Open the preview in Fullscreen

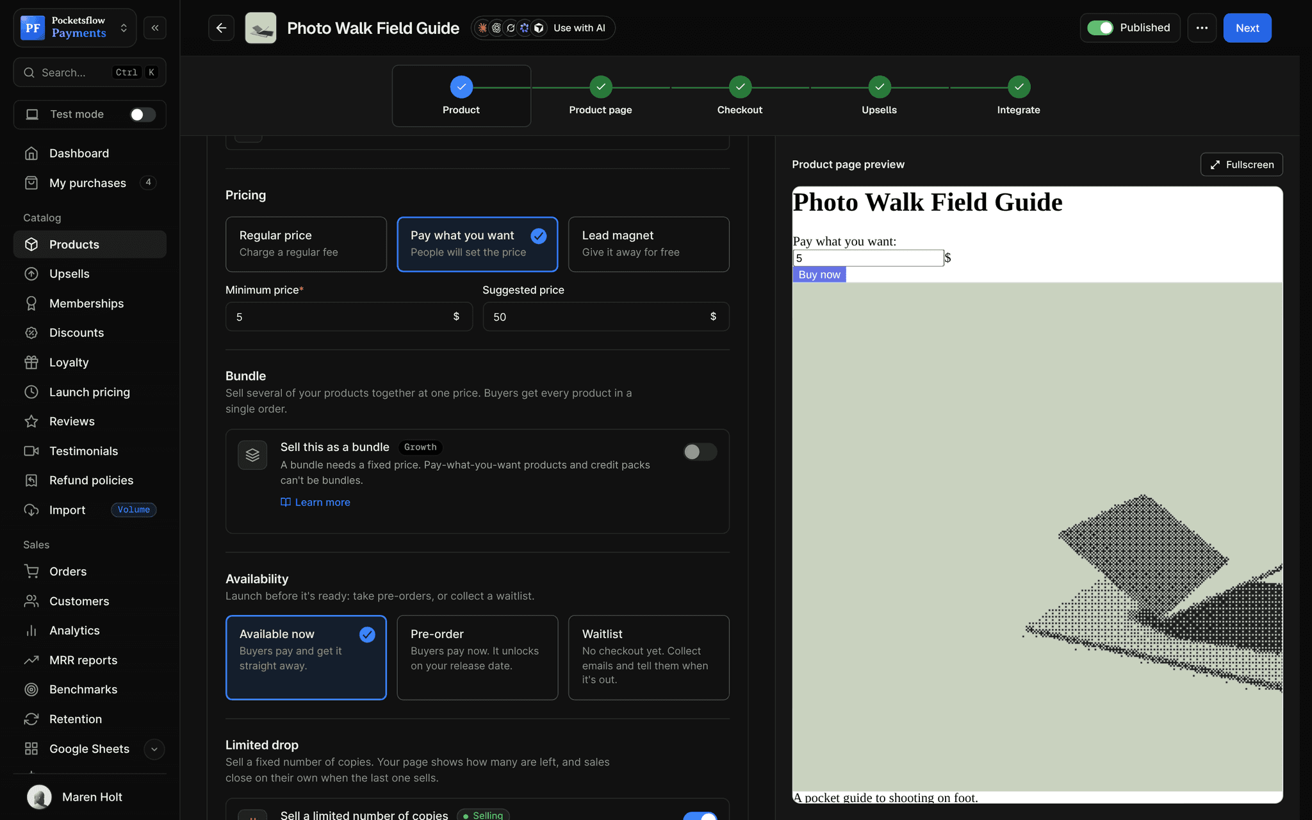[x=1242, y=165]
